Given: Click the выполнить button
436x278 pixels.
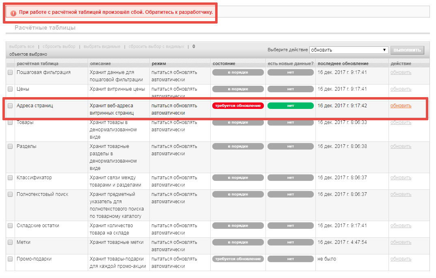Looking at the screenshot, I should (x=407, y=50).
